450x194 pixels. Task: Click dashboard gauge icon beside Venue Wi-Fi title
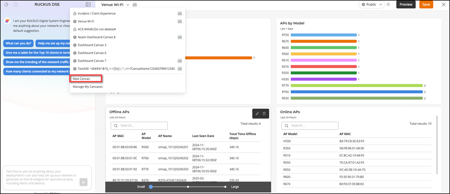(135, 5)
